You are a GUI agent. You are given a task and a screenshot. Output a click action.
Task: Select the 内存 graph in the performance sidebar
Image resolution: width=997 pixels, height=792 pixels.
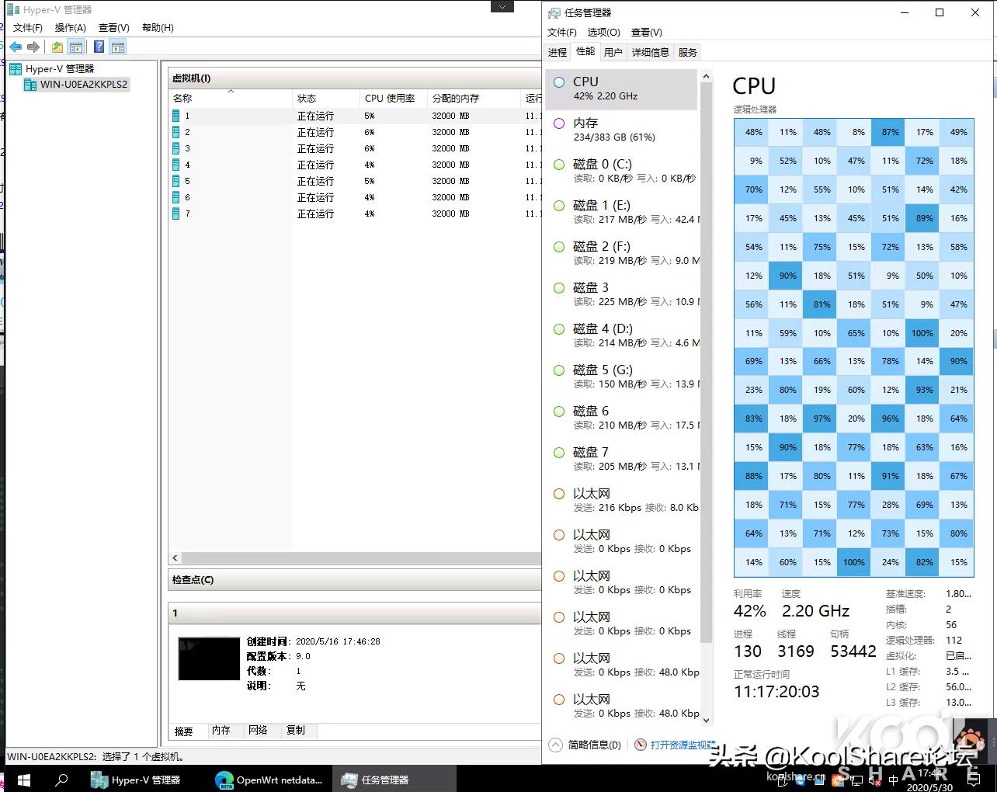pos(621,129)
